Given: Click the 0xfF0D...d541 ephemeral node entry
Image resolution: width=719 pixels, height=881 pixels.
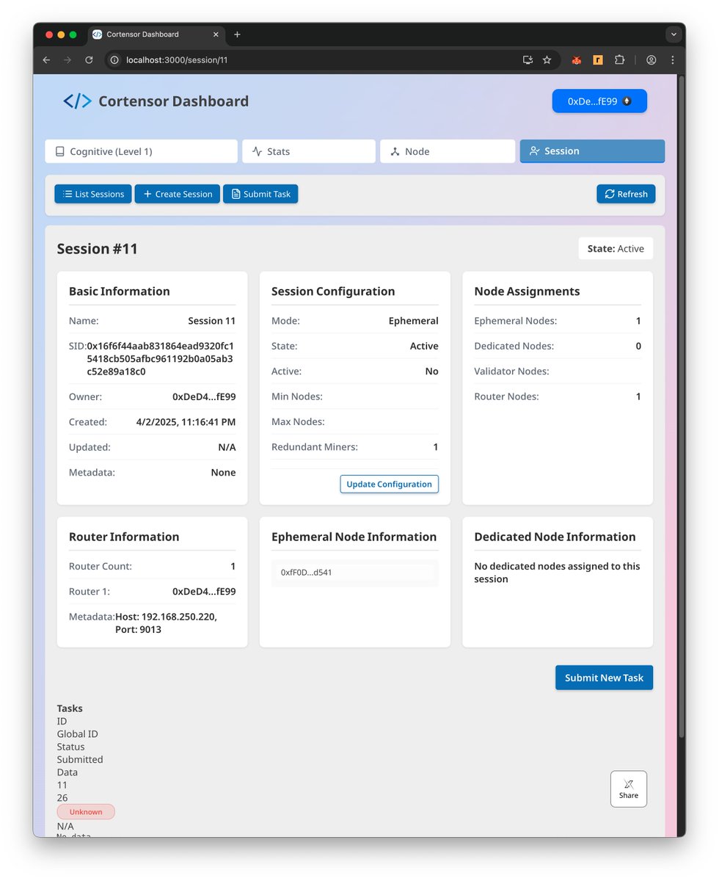Looking at the screenshot, I should tap(355, 573).
